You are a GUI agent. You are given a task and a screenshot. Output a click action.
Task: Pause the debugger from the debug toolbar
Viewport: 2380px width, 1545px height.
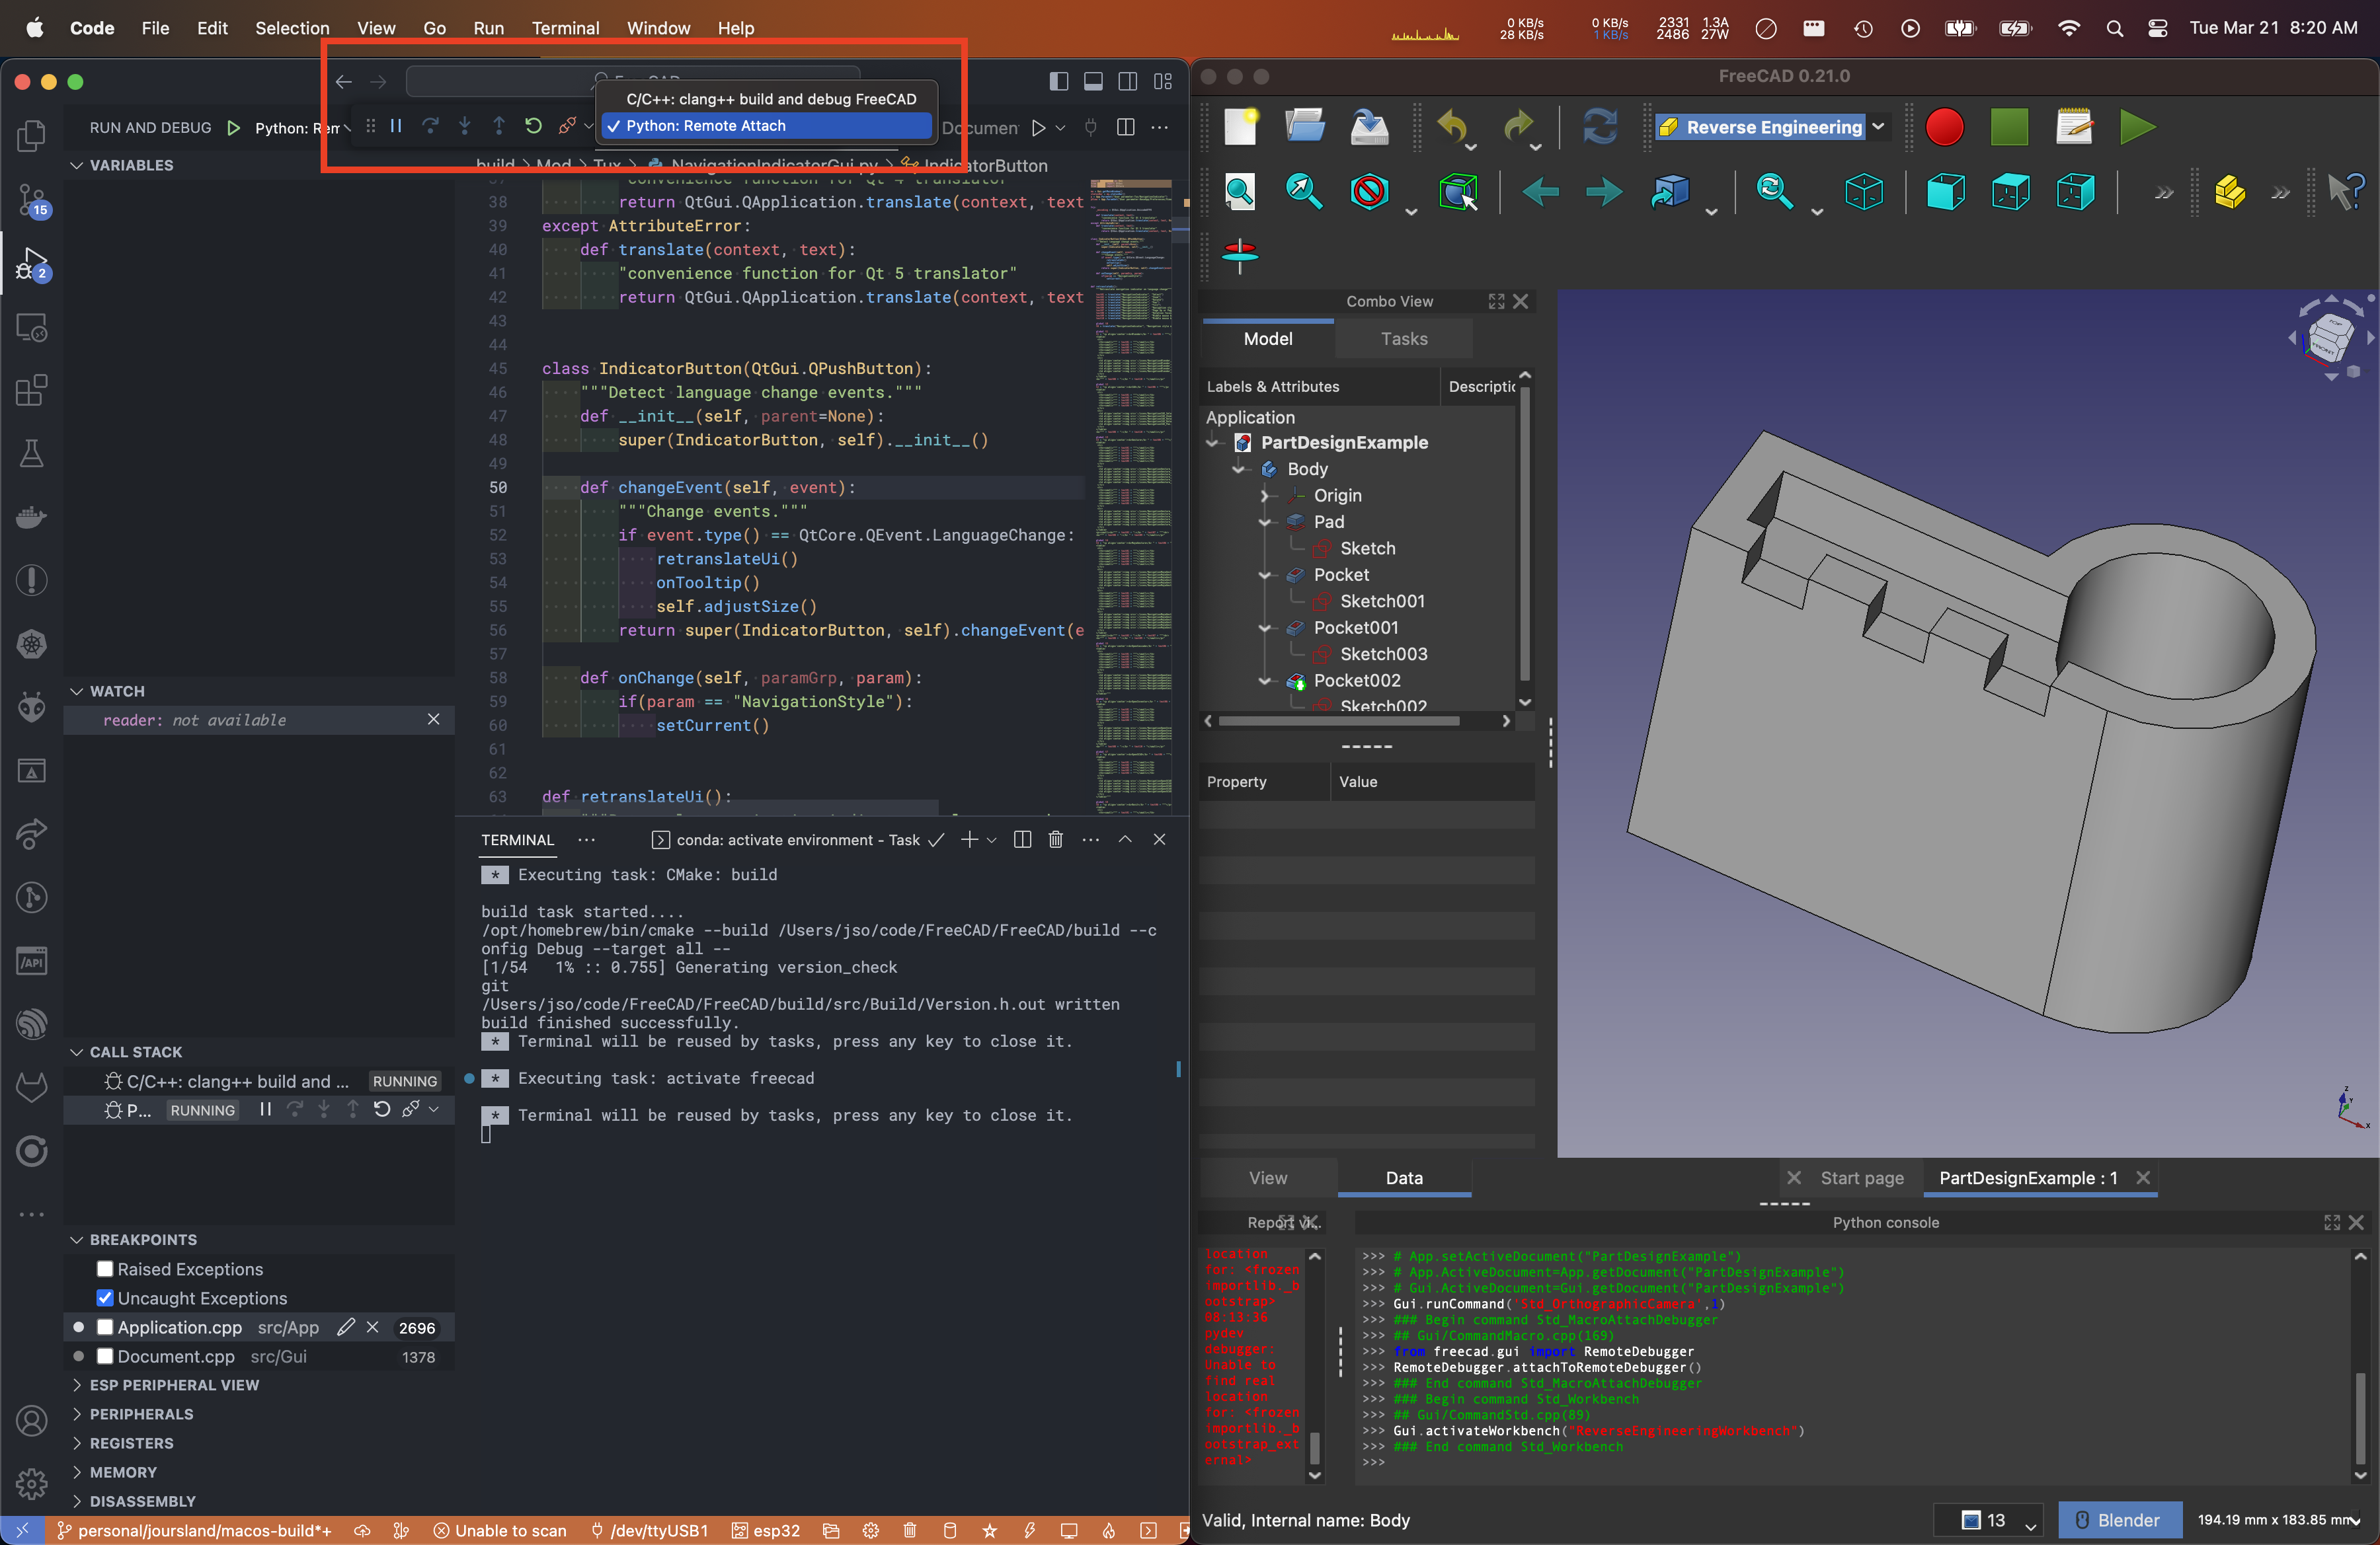tap(396, 126)
